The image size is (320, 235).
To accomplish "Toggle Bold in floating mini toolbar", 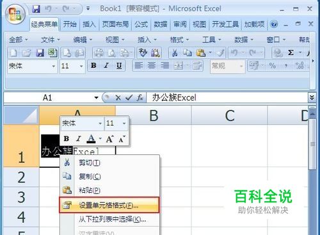I will coord(67,139).
